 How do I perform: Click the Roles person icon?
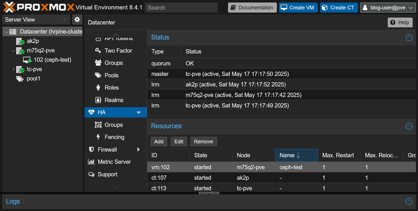98,88
